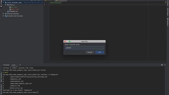Open the Database side tool tab
169x95 pixels.
click(168, 22)
